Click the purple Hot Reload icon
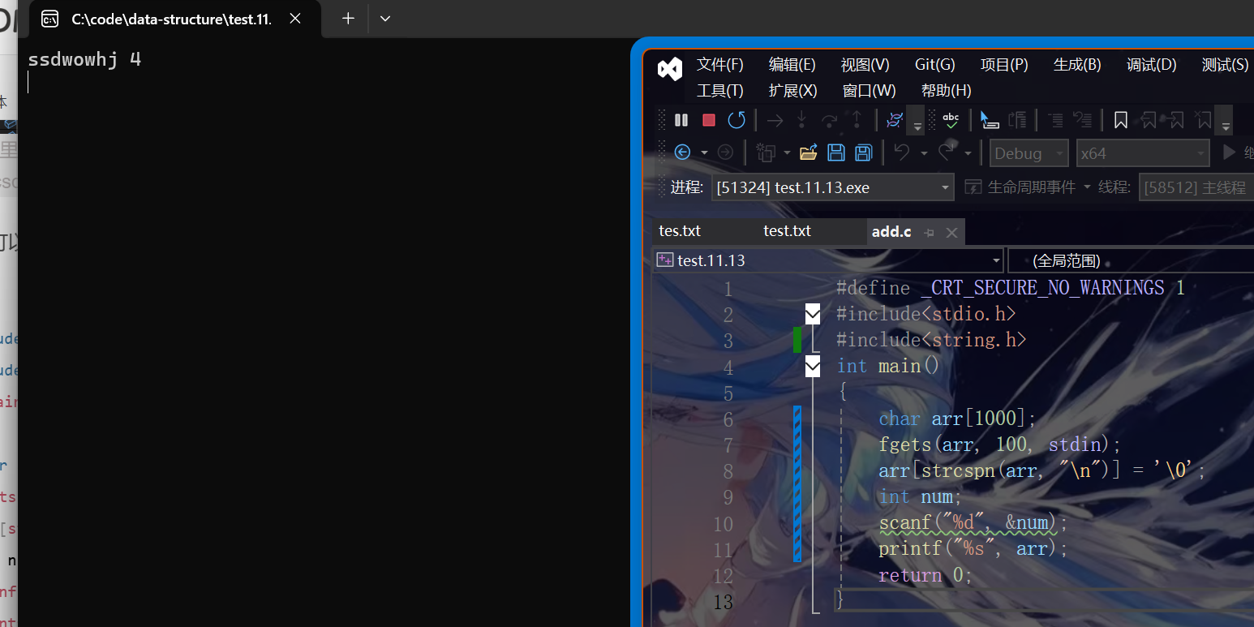This screenshot has height=627, width=1254. 895,120
